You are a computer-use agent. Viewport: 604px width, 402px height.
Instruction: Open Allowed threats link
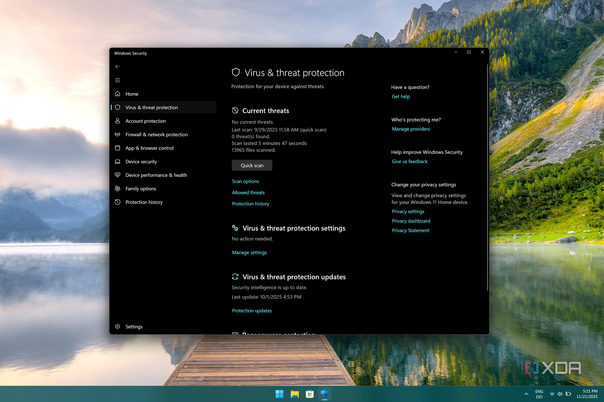coord(248,193)
